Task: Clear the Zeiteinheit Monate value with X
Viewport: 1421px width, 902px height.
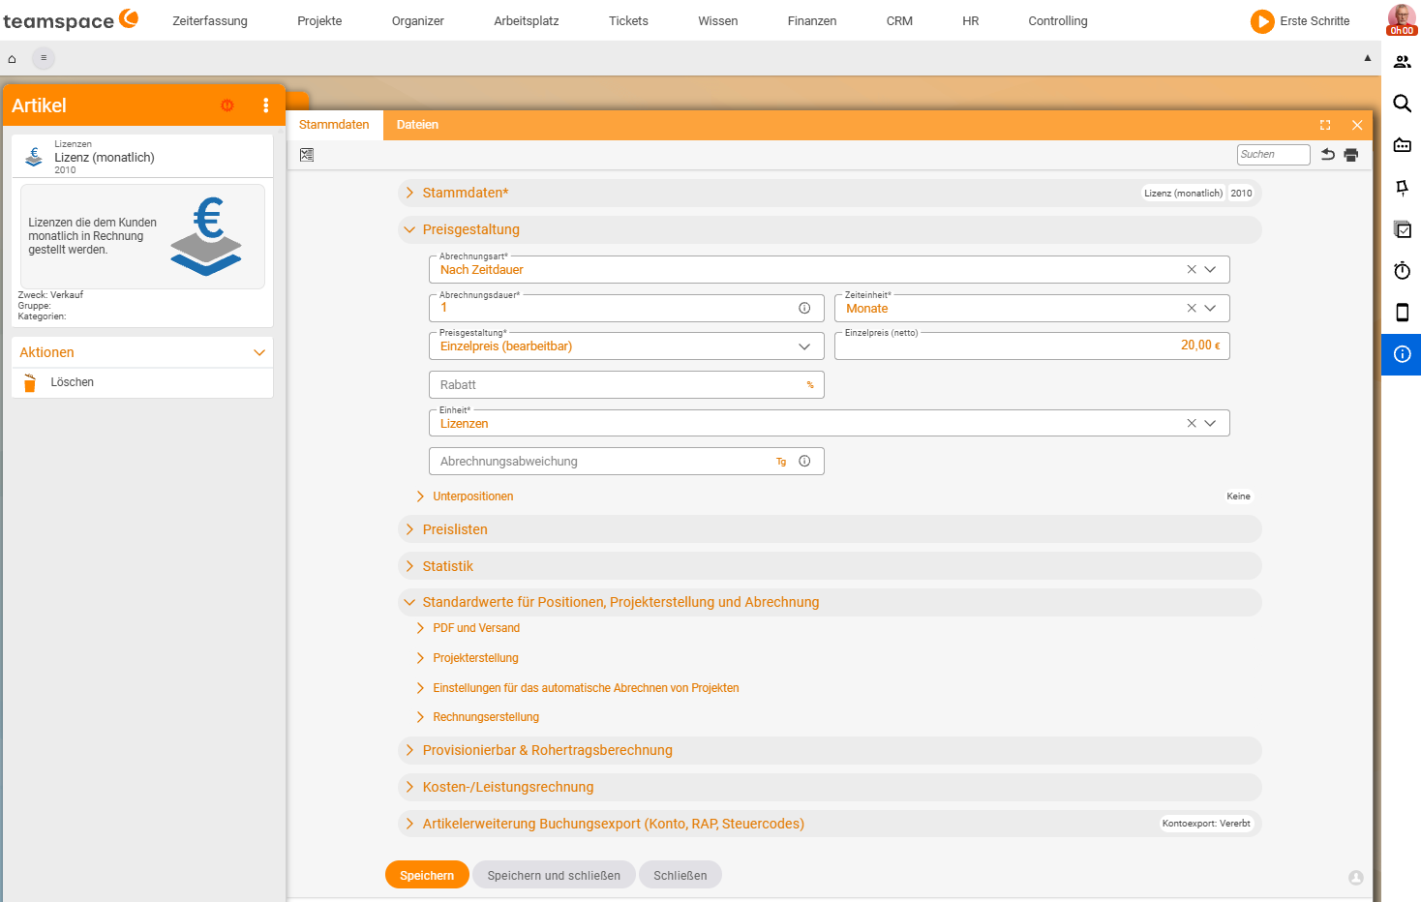Action: 1192,308
